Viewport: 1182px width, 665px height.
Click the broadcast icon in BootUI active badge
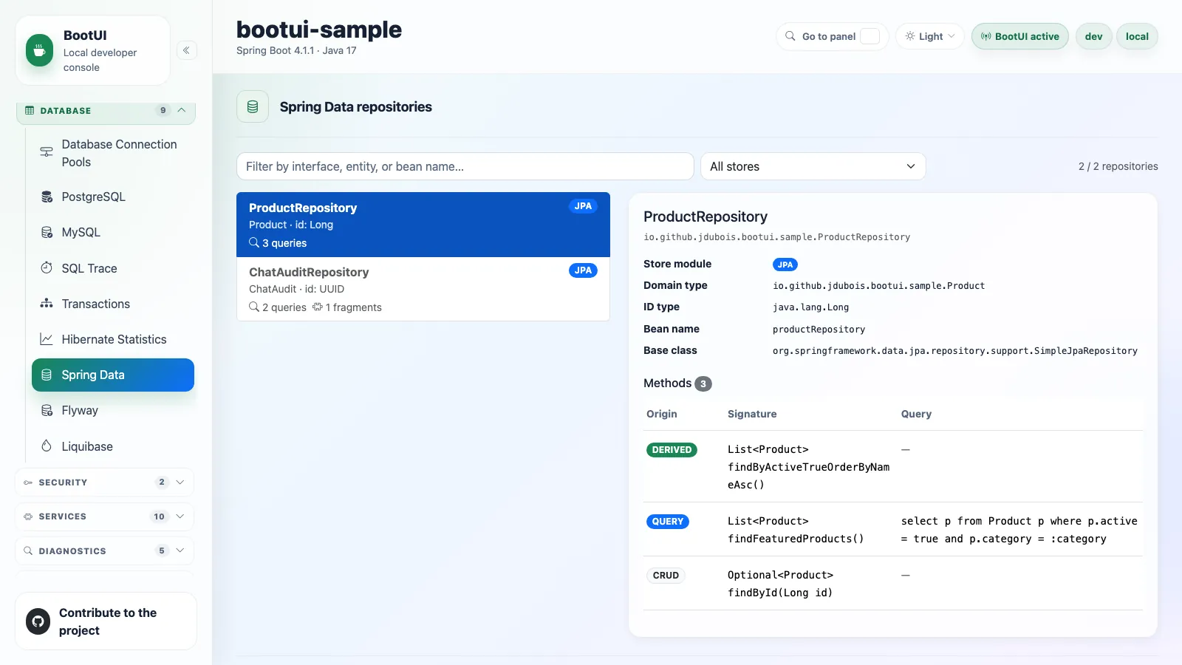(985, 36)
